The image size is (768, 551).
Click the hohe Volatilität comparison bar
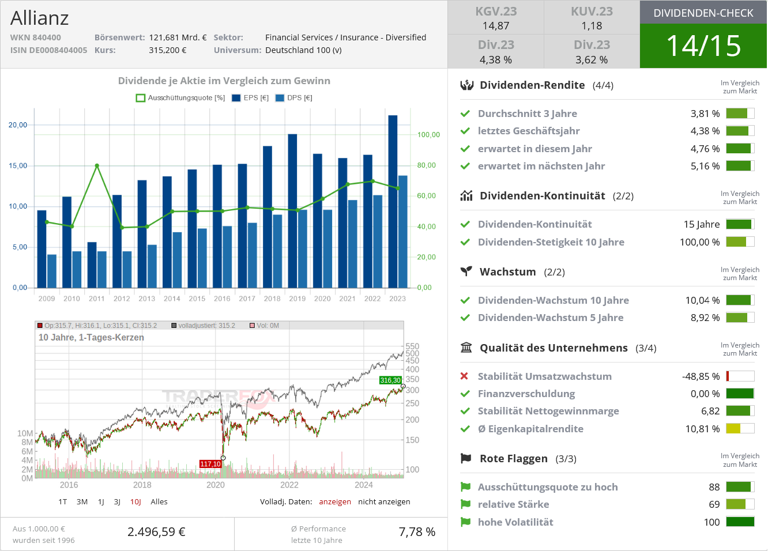740,522
